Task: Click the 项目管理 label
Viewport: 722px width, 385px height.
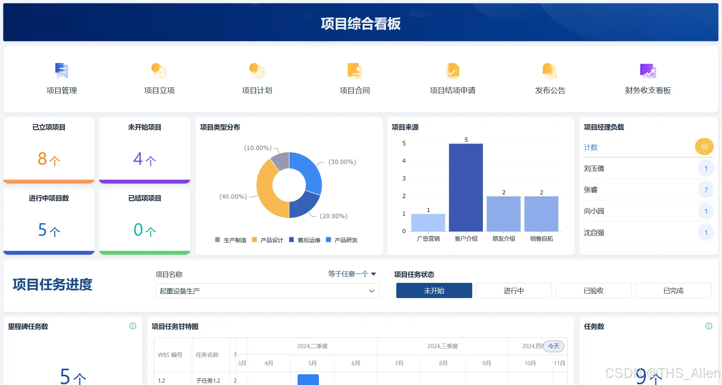Action: (61, 90)
